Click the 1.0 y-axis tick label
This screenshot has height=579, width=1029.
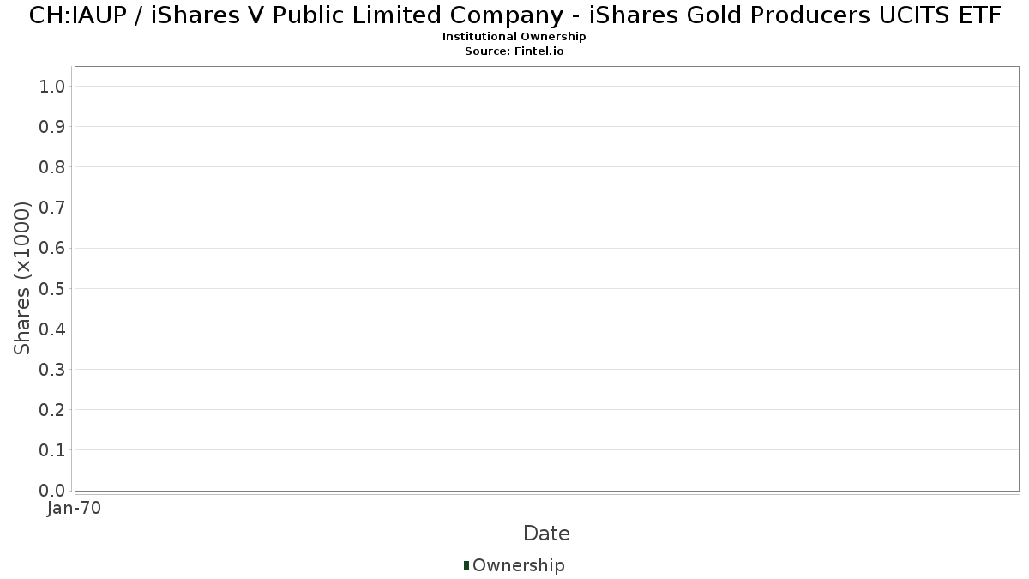click(51, 86)
